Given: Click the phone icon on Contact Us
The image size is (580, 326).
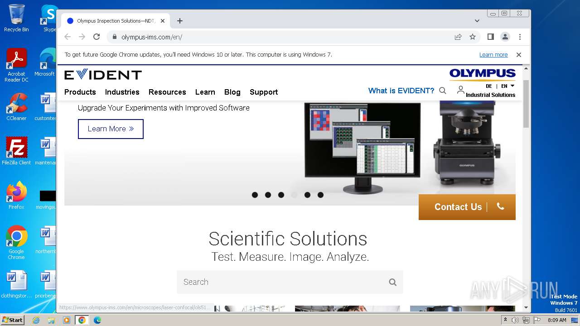Looking at the screenshot, I should [500, 206].
